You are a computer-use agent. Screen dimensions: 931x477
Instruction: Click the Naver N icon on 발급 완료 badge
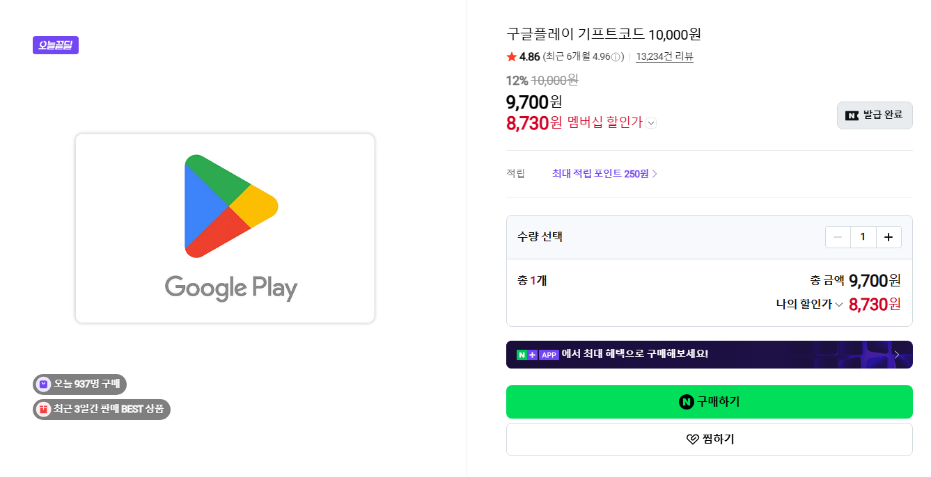[851, 115]
